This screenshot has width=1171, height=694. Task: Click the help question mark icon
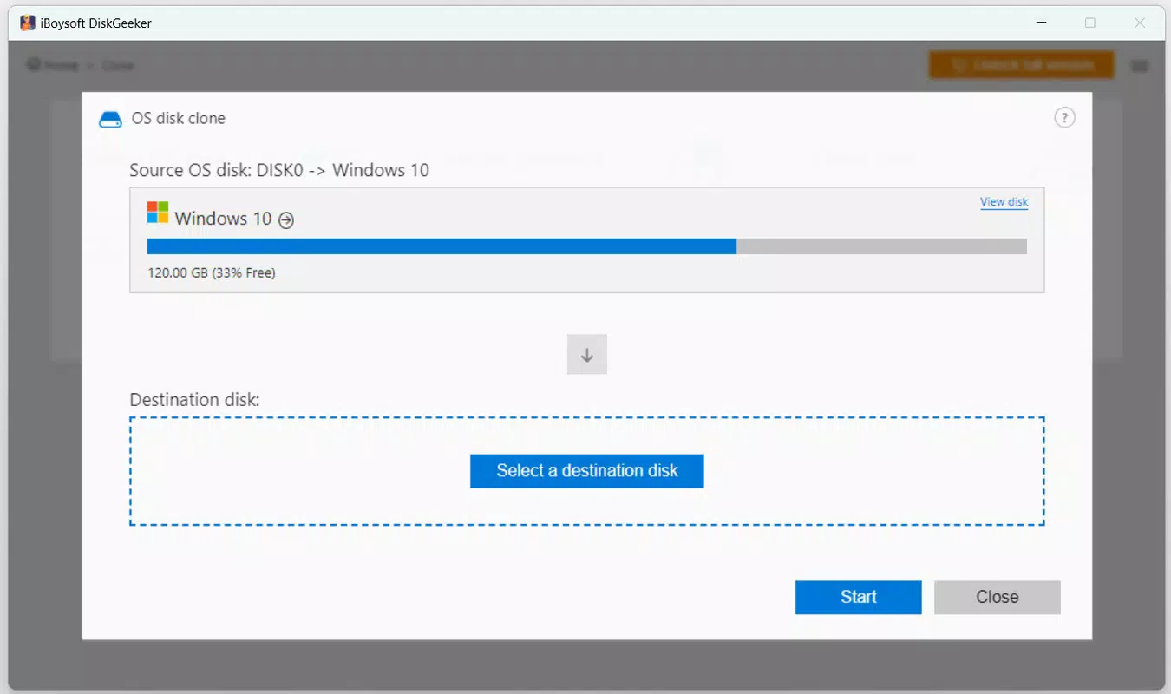(x=1064, y=118)
